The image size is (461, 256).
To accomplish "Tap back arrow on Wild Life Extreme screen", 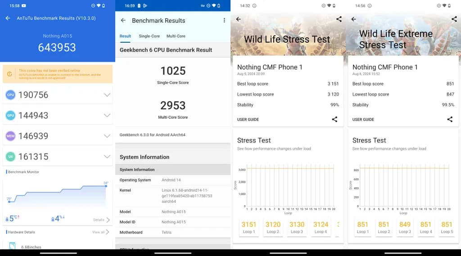I will click(353, 19).
